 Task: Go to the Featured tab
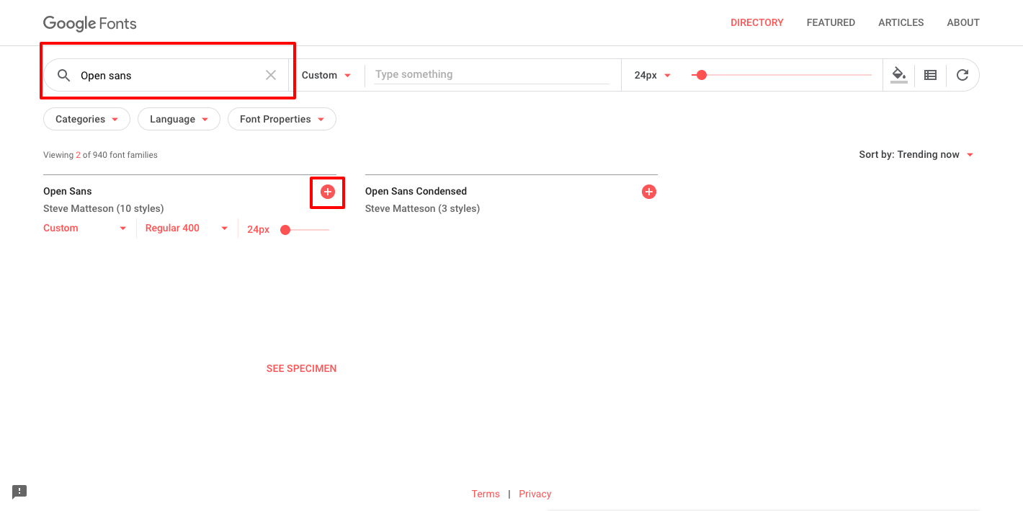(831, 23)
